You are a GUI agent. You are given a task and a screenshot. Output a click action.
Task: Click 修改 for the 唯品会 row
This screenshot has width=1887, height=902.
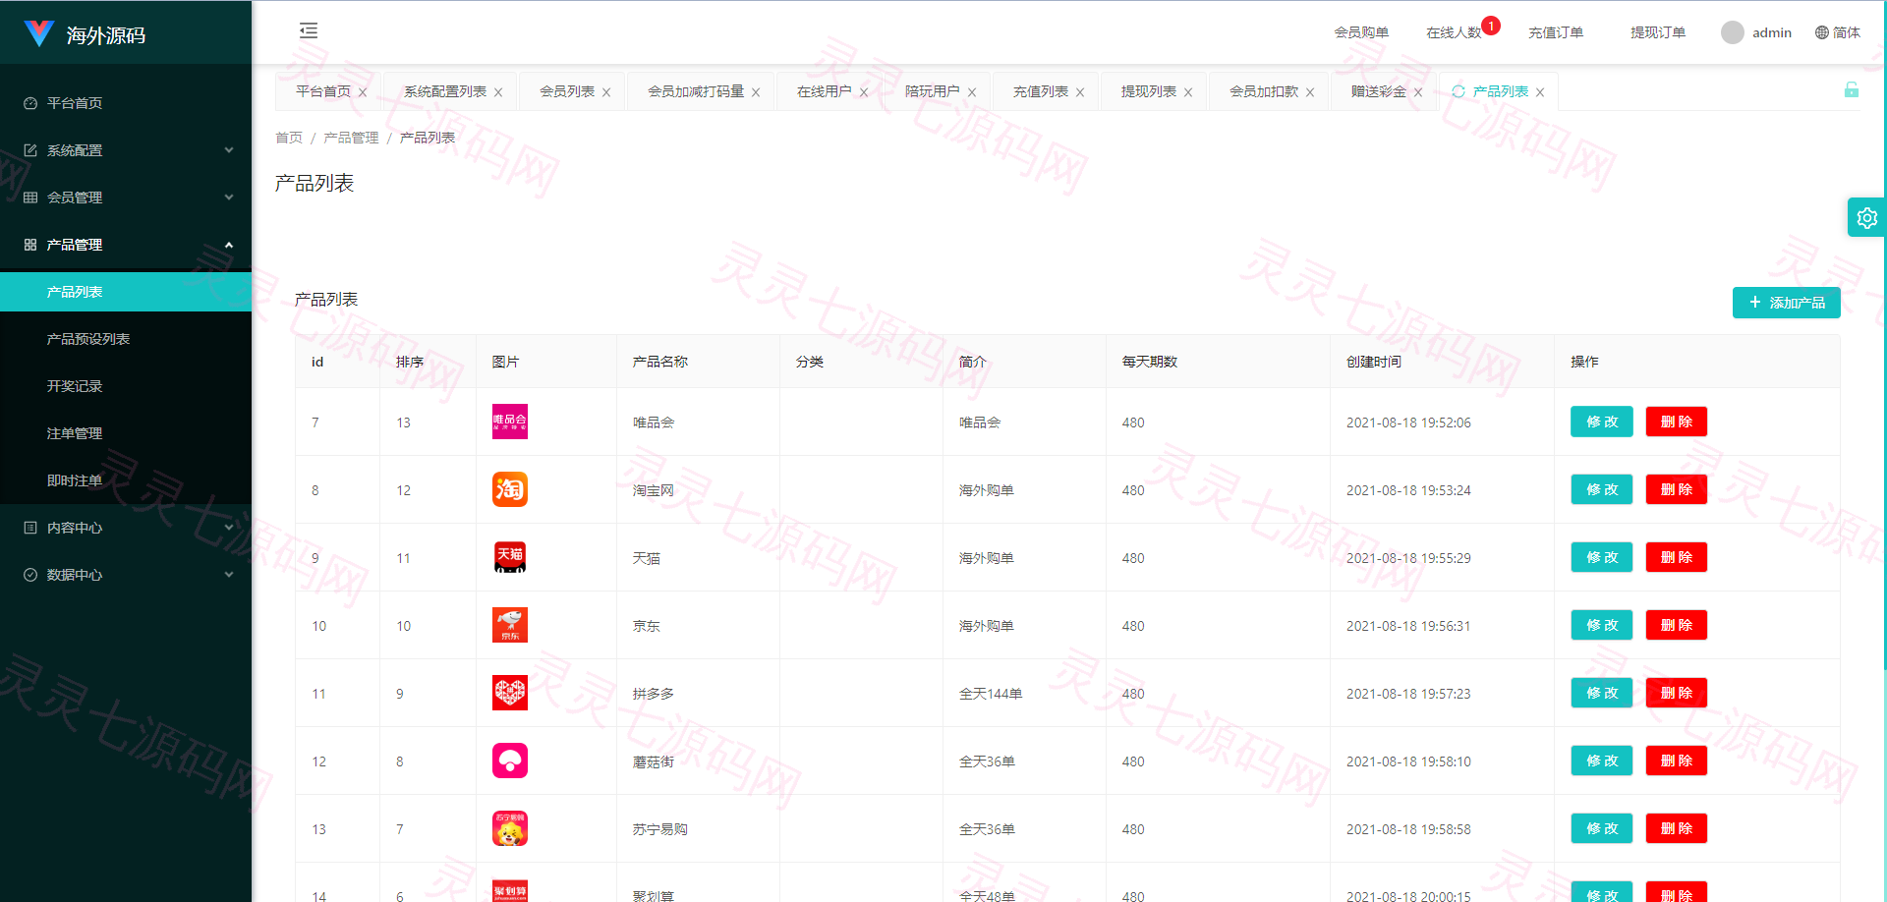click(1602, 422)
